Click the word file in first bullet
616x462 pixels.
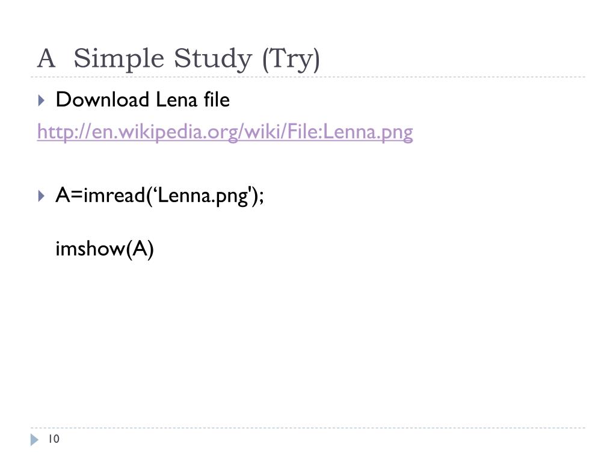pos(217,99)
